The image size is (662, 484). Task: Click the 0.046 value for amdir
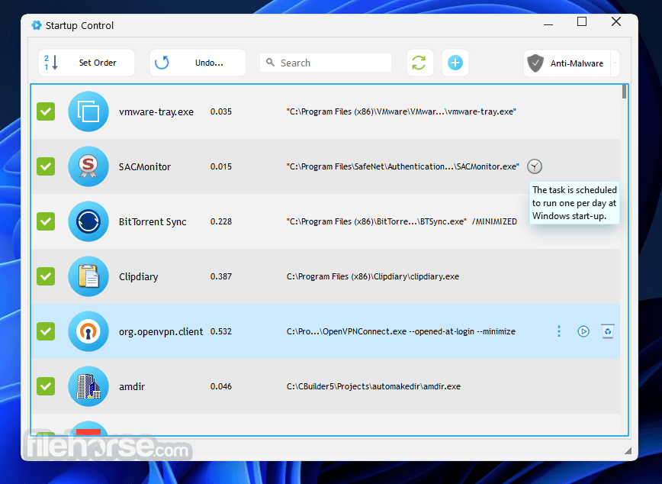pos(221,386)
